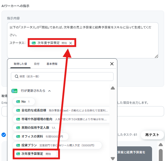Remove the 次年度予算策定 tag with its X icon
Viewport: 165px width, 161px height.
point(71,43)
